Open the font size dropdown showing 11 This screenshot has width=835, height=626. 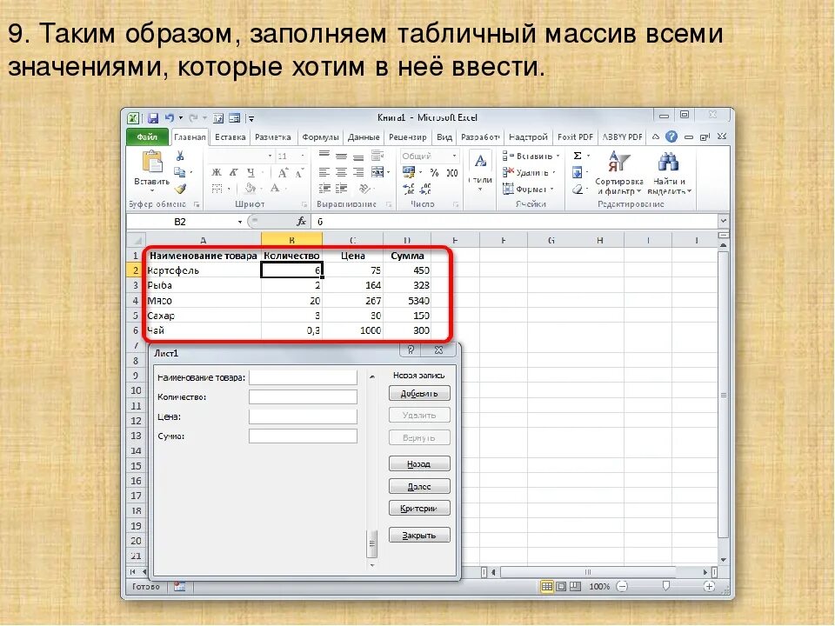(302, 156)
